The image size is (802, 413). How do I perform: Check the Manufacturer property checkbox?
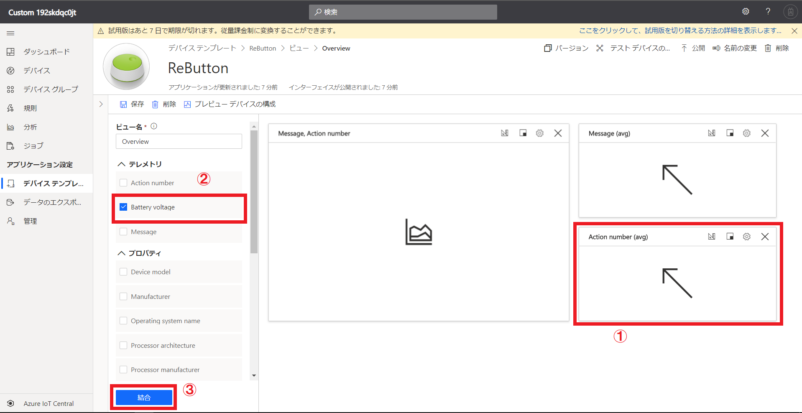[123, 296]
